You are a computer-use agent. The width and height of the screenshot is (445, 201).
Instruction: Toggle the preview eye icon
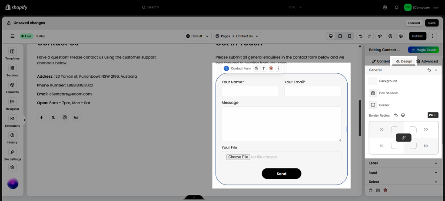tap(401, 36)
